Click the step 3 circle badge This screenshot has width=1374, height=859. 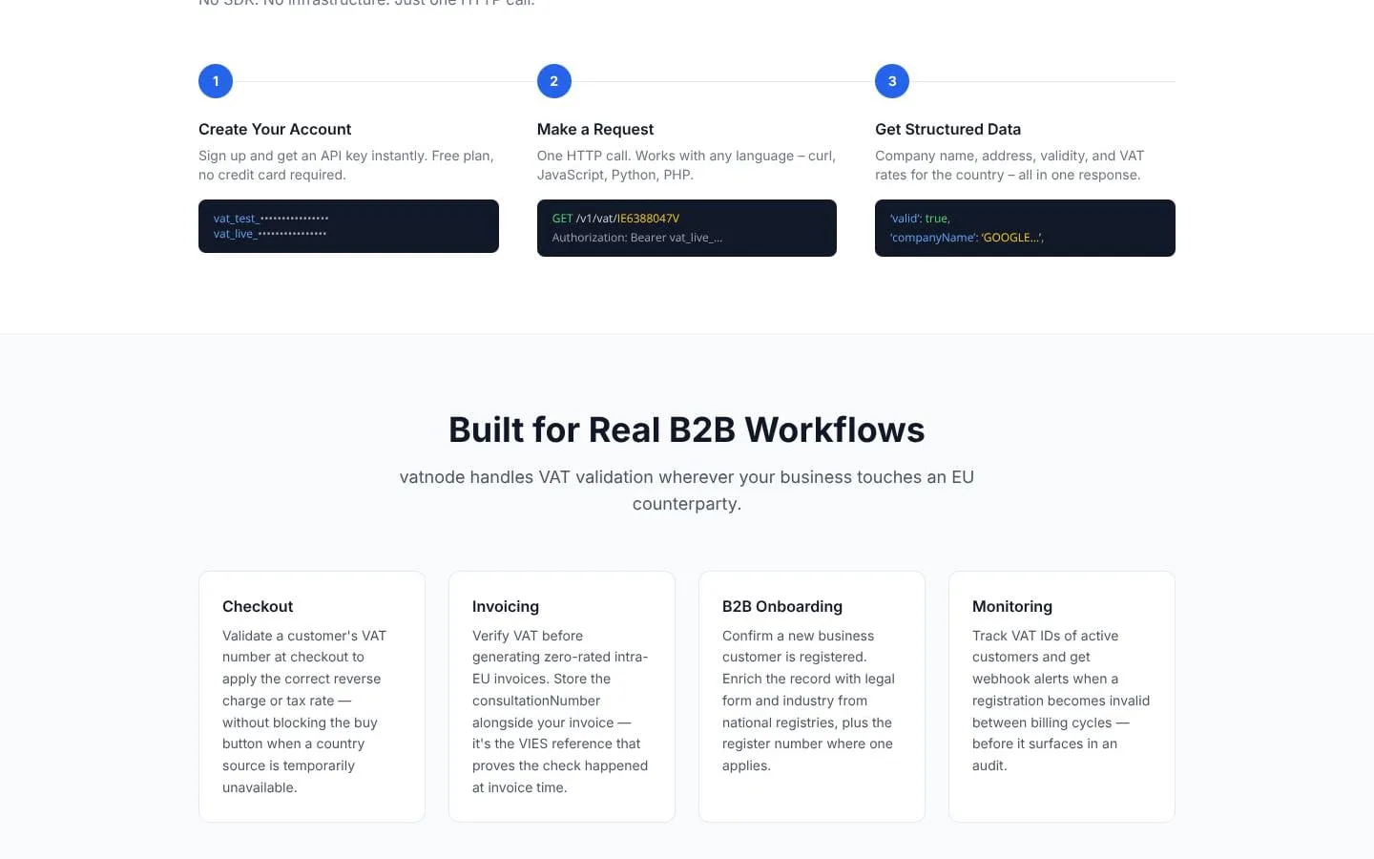(892, 81)
